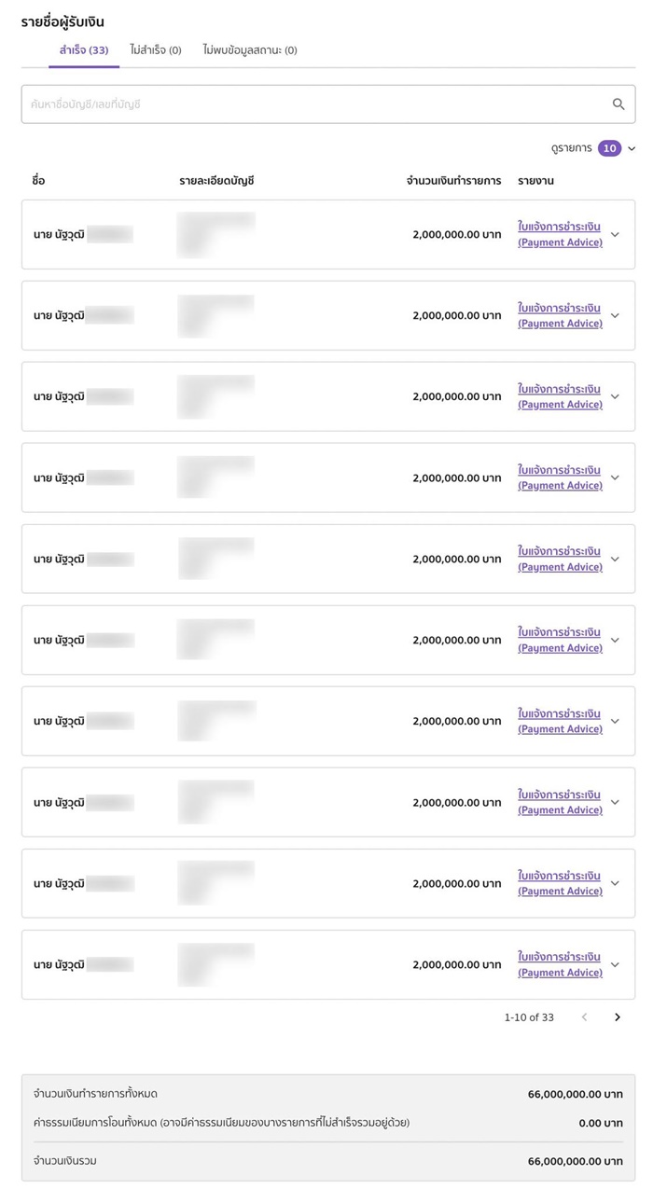653x1189 pixels.
Task: Expand the third recipient row chevron
Action: (x=615, y=397)
